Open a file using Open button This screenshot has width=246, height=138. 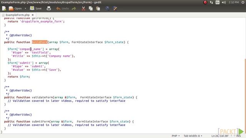coord(15,8)
